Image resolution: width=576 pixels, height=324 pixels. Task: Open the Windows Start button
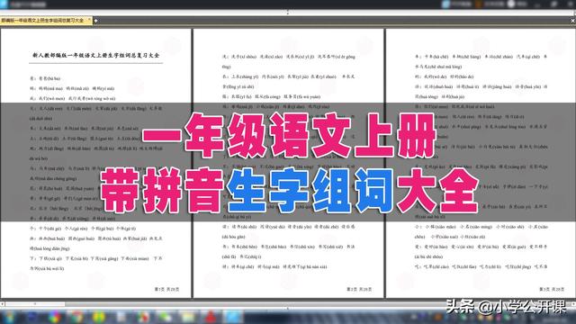click(9, 317)
